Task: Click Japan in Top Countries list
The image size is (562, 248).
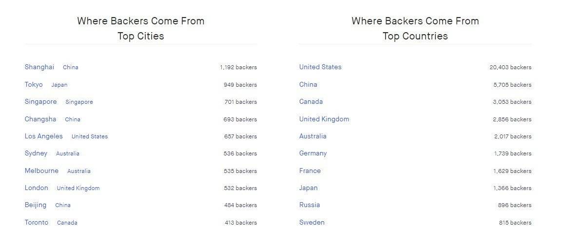Action: click(309, 188)
